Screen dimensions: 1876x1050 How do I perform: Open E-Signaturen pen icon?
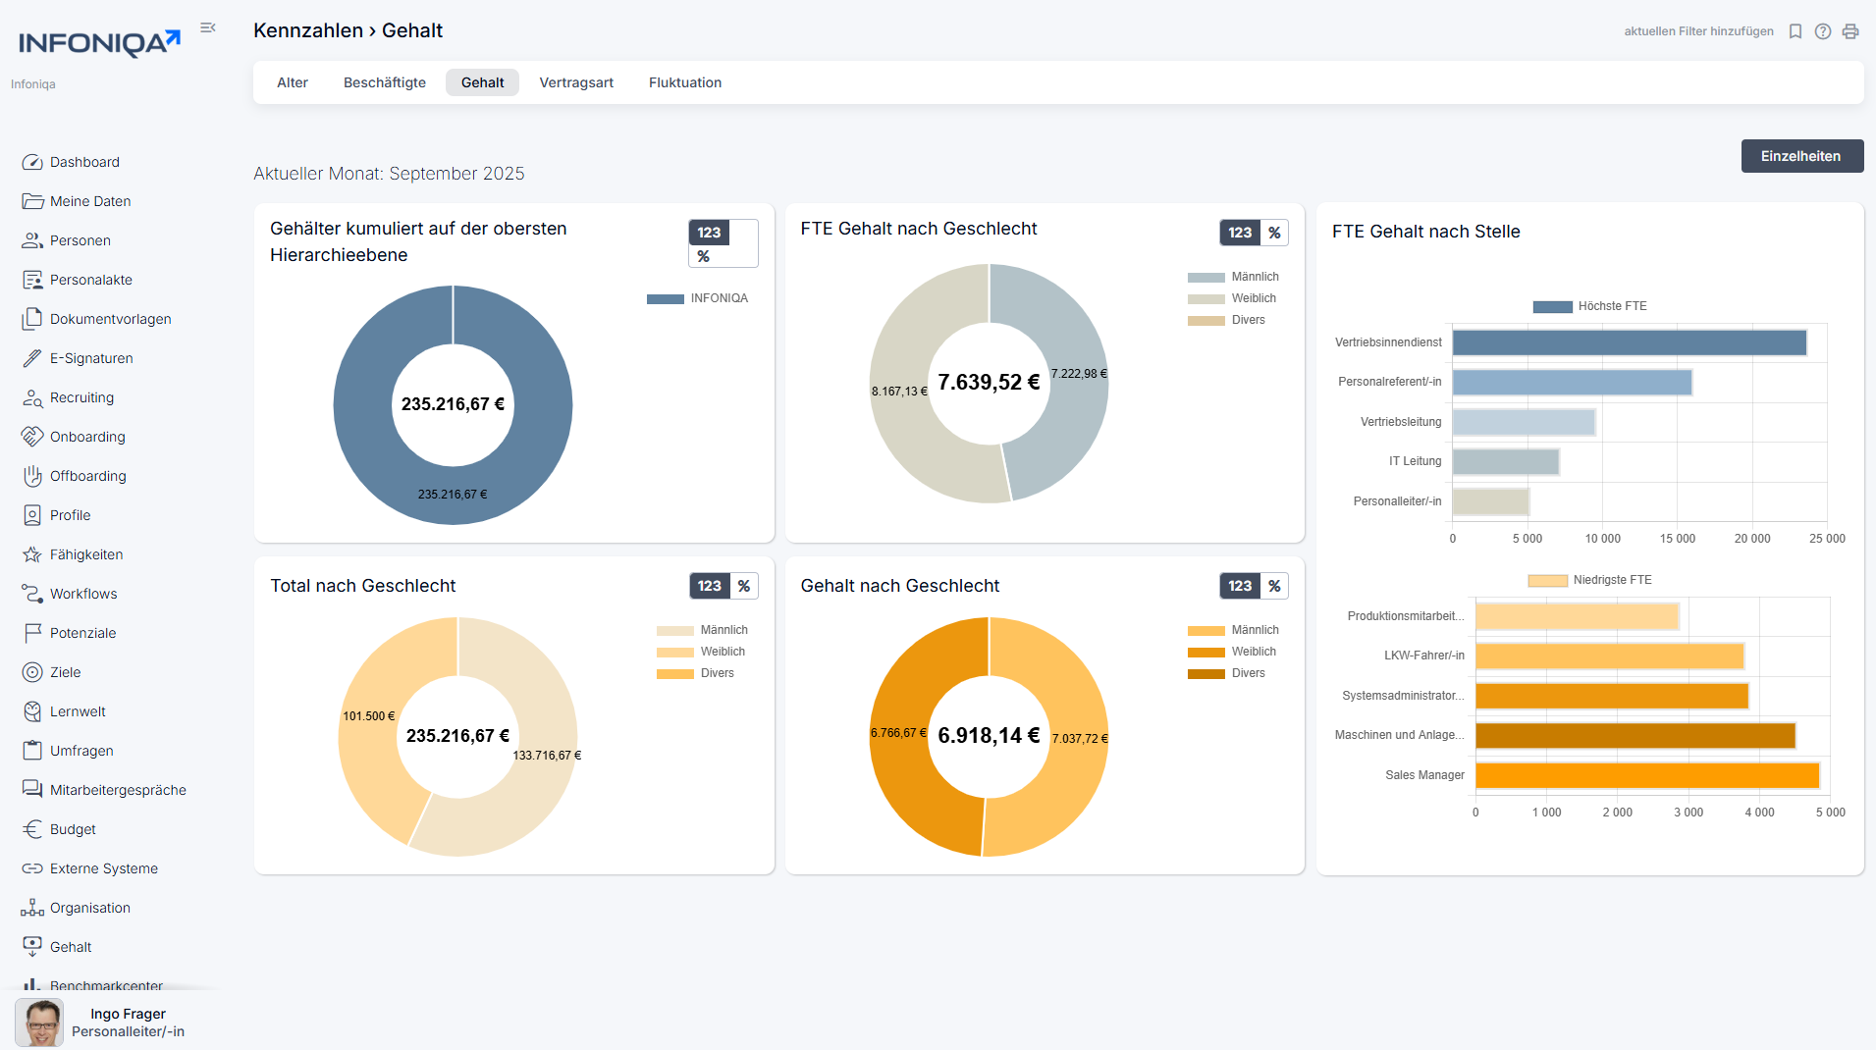[32, 358]
